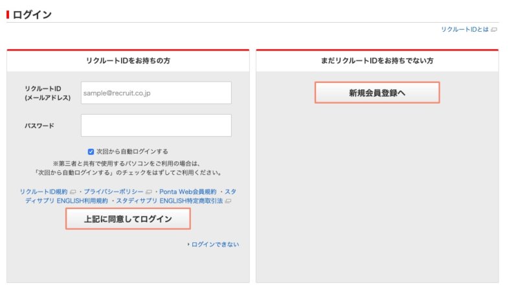Open the プライバシーポリシー link
The image size is (518, 292).
(113, 192)
